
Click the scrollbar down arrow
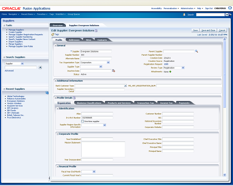225,175
